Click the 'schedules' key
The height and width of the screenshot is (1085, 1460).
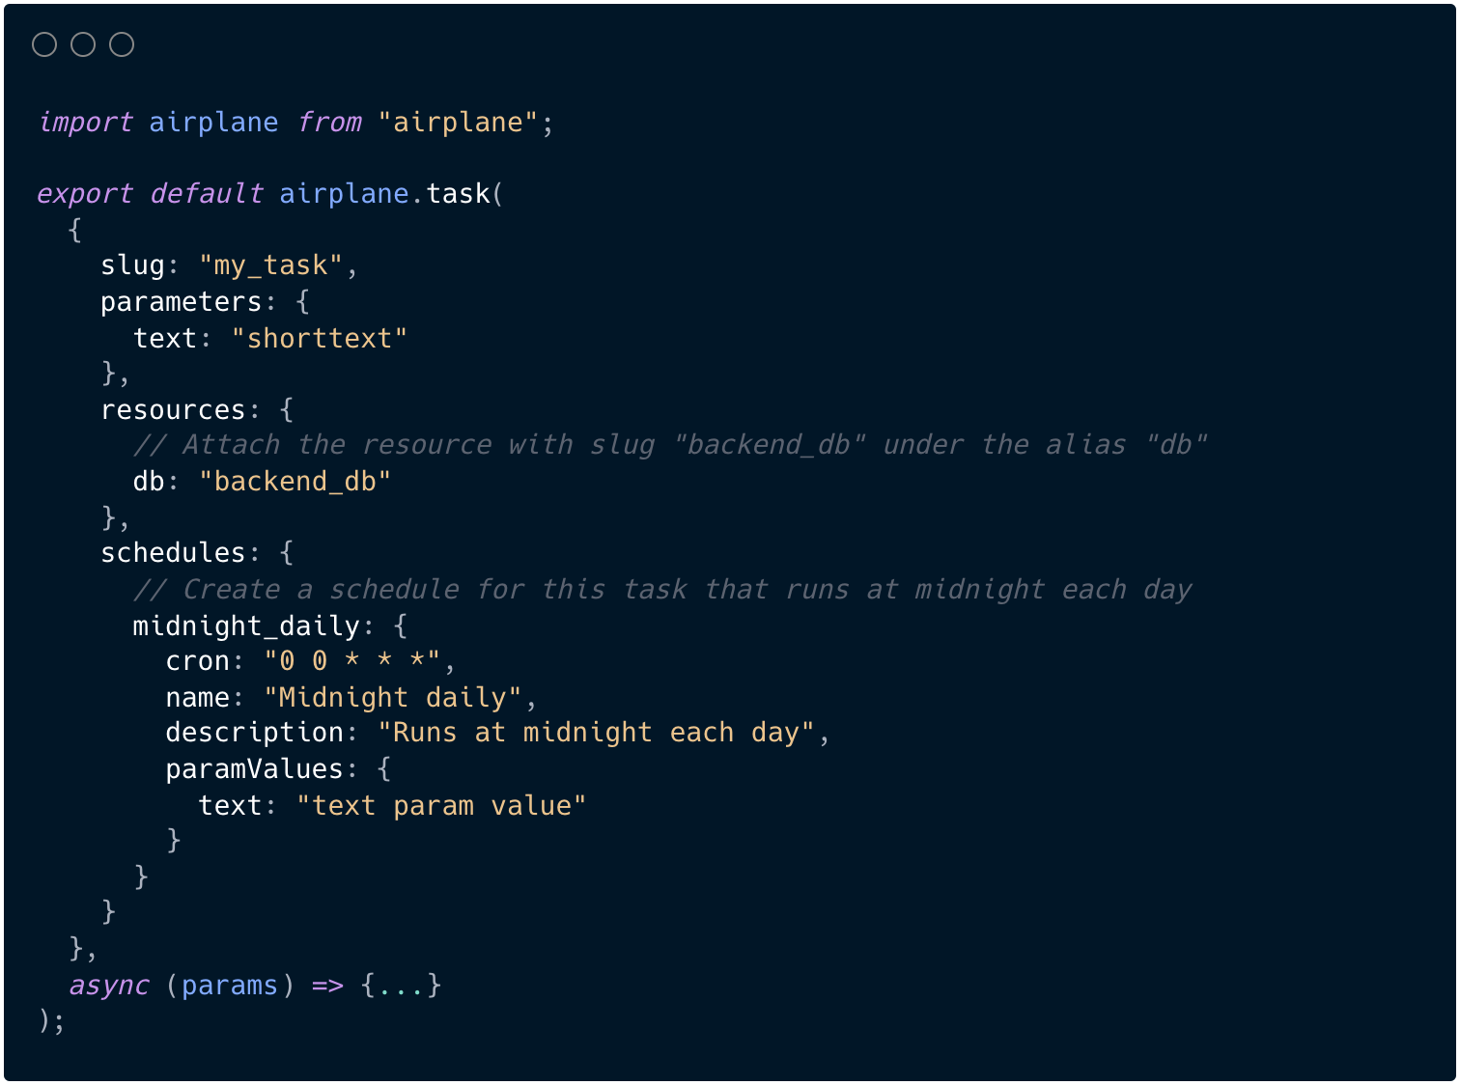coord(174,553)
